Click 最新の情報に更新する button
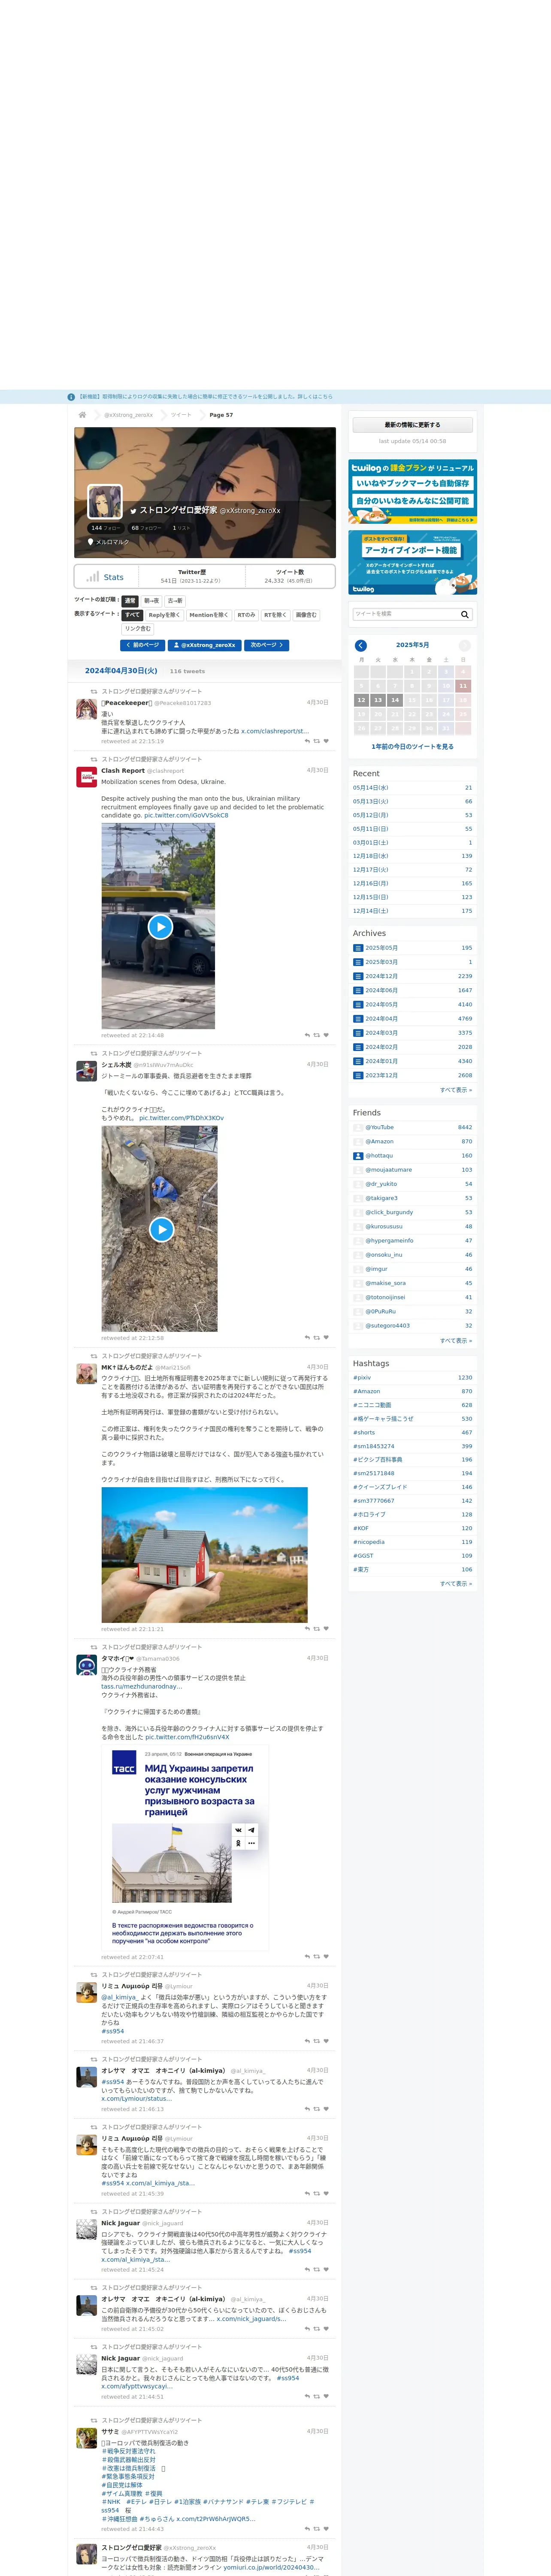 412,425
